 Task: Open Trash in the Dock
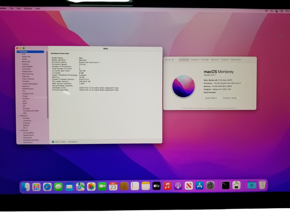(262, 185)
